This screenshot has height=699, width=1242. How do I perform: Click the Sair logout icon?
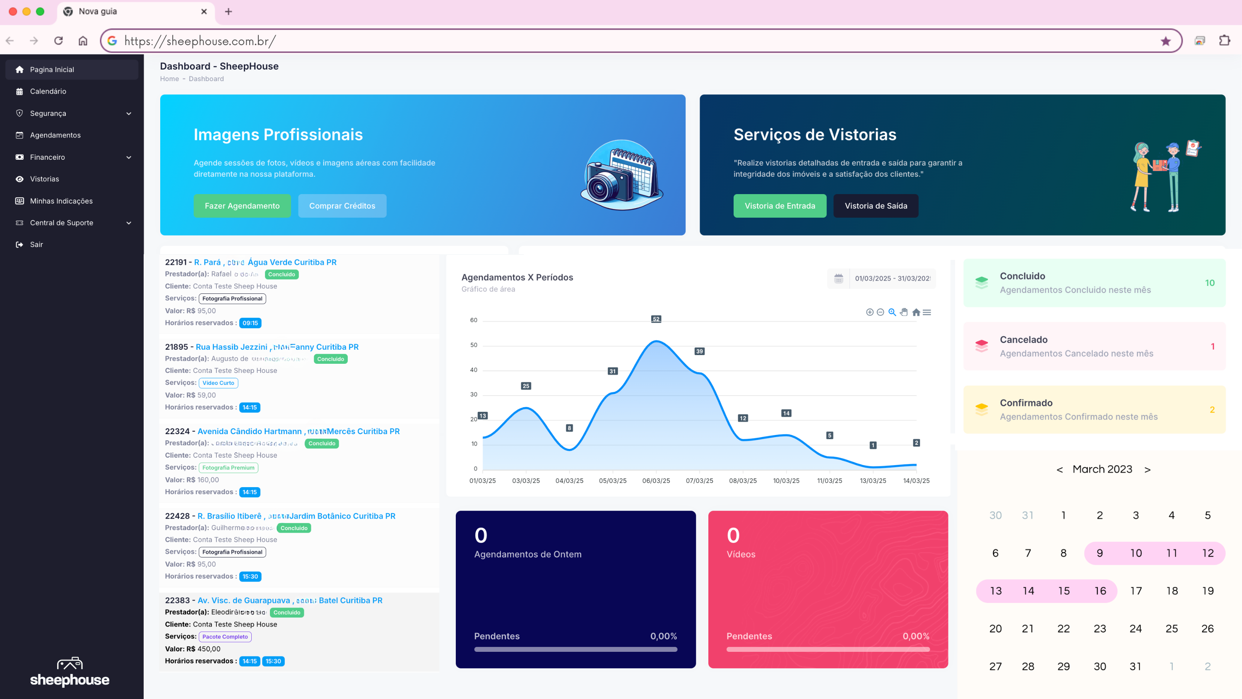pyautogui.click(x=19, y=245)
